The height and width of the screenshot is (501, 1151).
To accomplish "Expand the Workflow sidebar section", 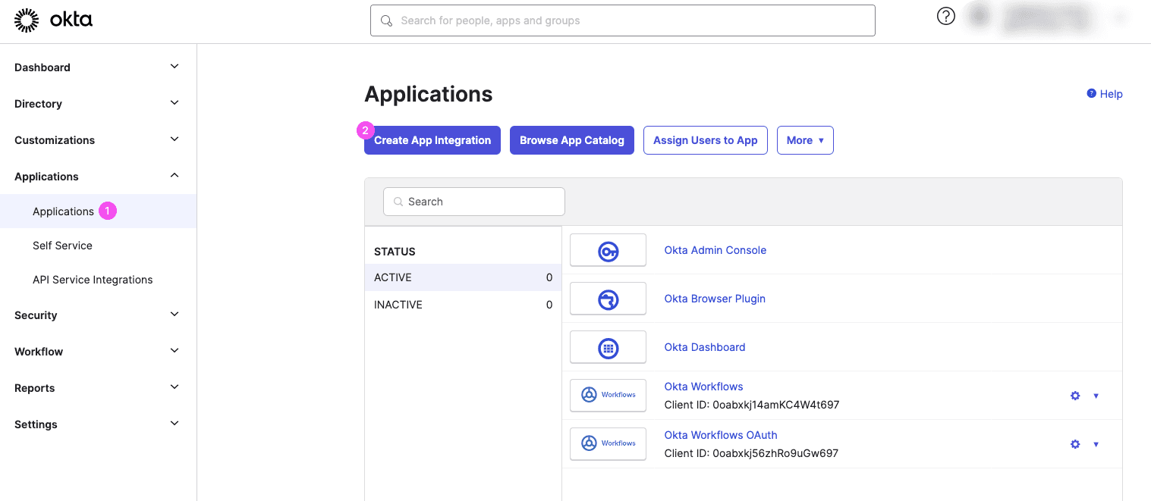I will tap(95, 351).
